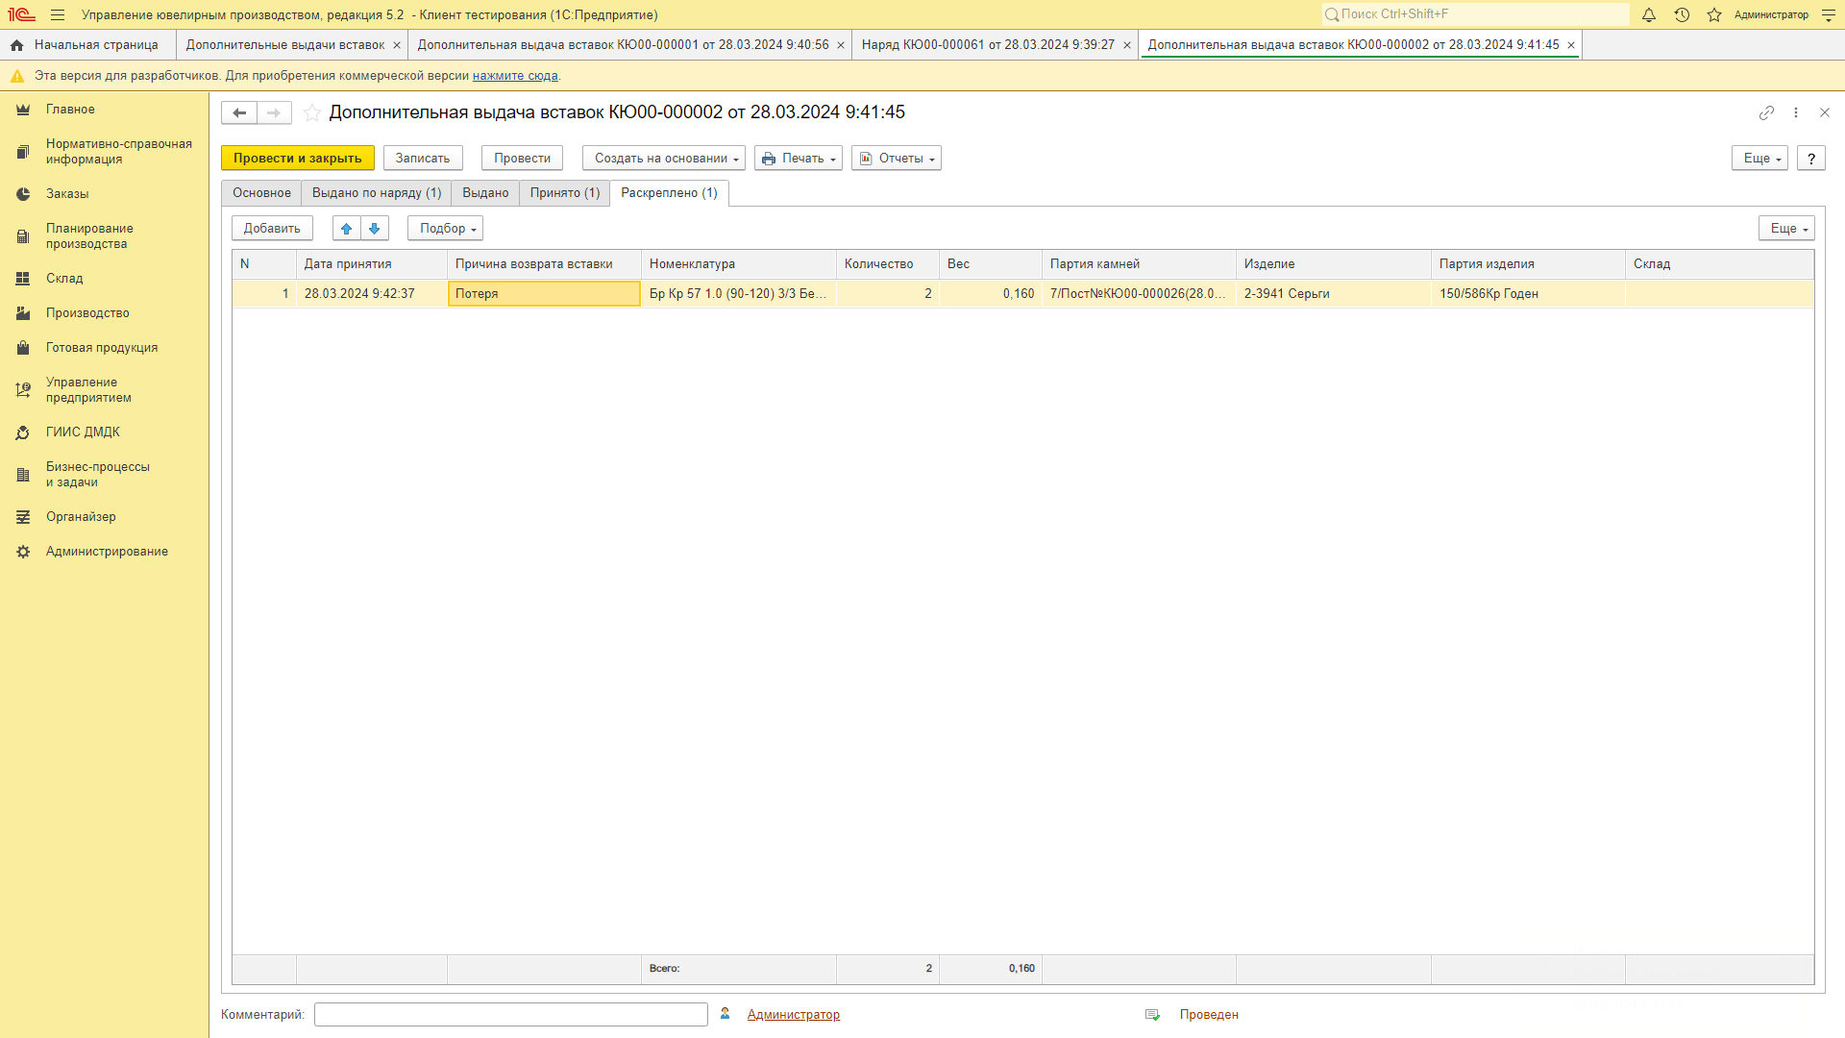Click the posted status icon near Проведен
Image resolution: width=1845 pixels, height=1038 pixels.
click(x=1153, y=1015)
